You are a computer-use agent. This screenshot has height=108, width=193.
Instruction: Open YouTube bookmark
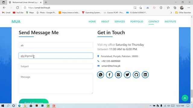[18, 13]
